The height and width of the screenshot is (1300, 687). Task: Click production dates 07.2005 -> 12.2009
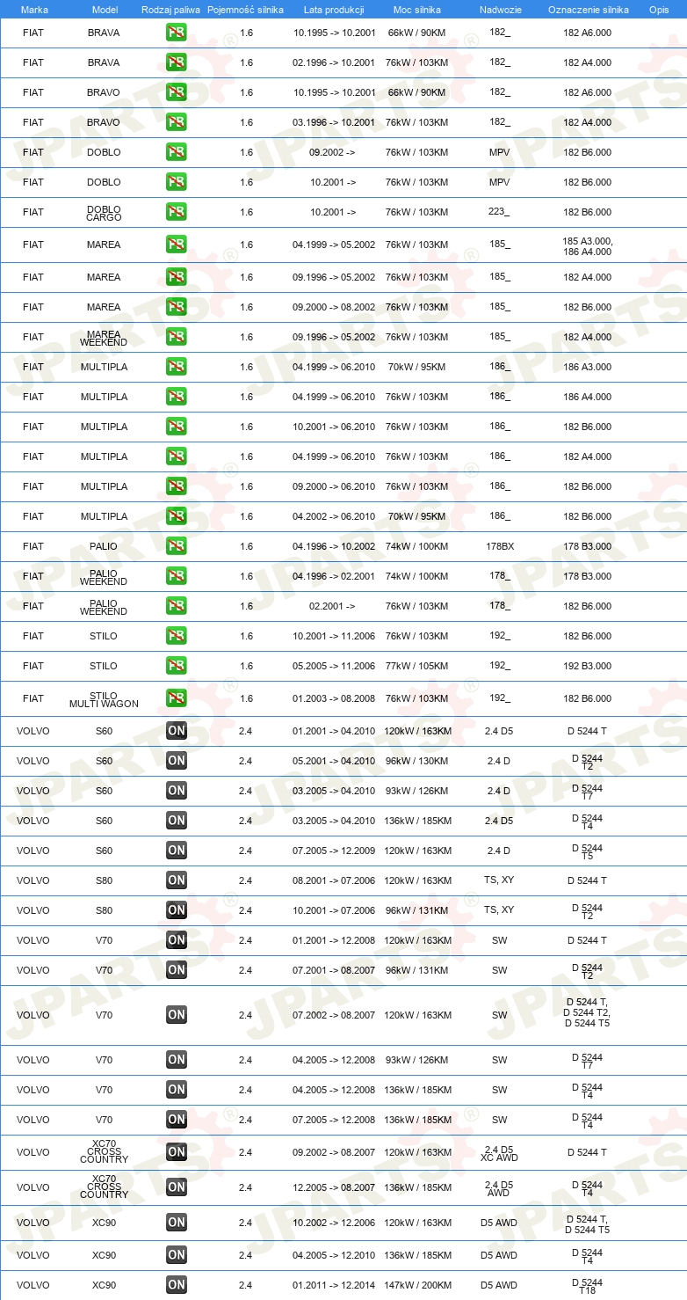click(x=334, y=851)
